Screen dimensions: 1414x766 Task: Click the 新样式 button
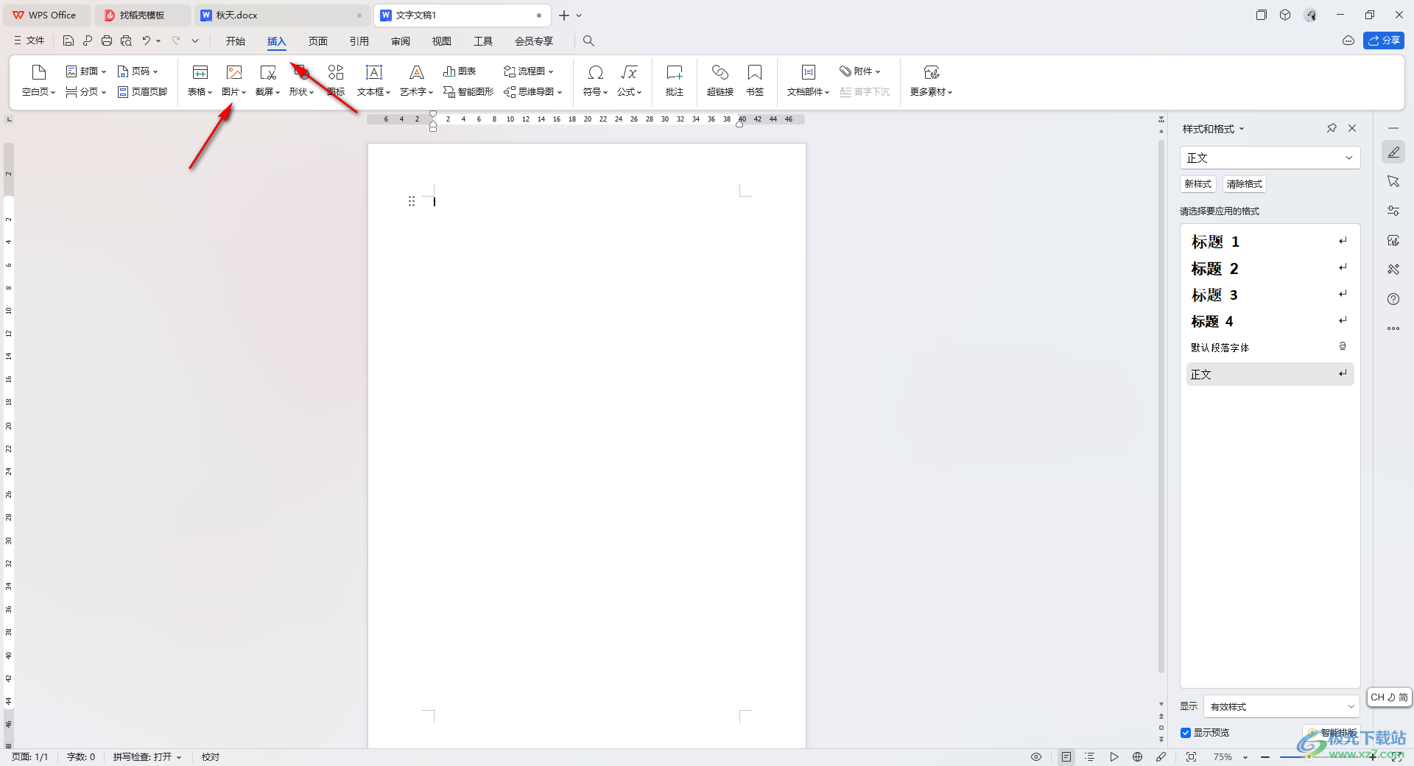point(1198,184)
